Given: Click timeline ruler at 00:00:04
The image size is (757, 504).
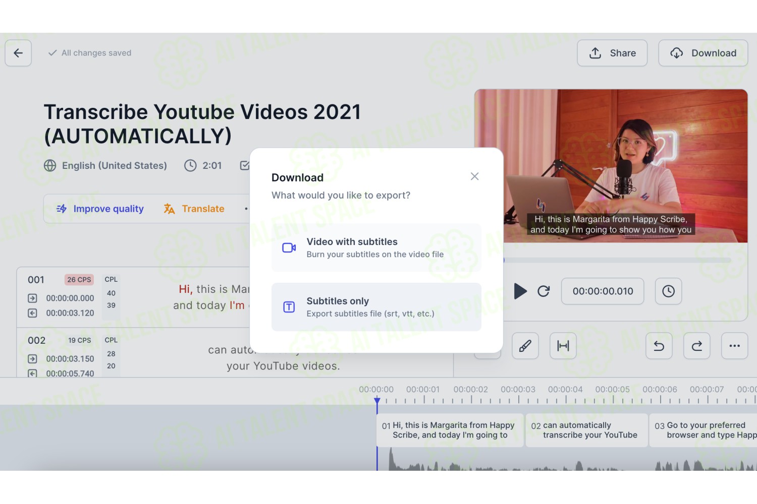Looking at the screenshot, I should 565,390.
